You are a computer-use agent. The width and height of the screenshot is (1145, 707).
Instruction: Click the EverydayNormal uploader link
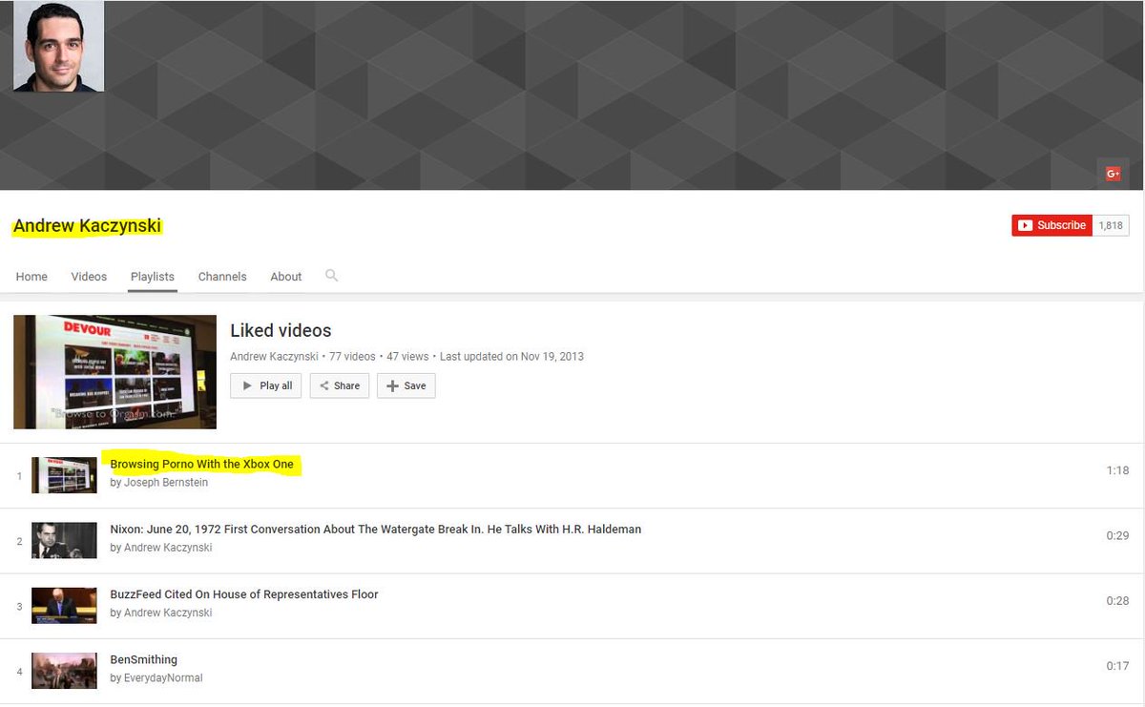[x=163, y=678]
